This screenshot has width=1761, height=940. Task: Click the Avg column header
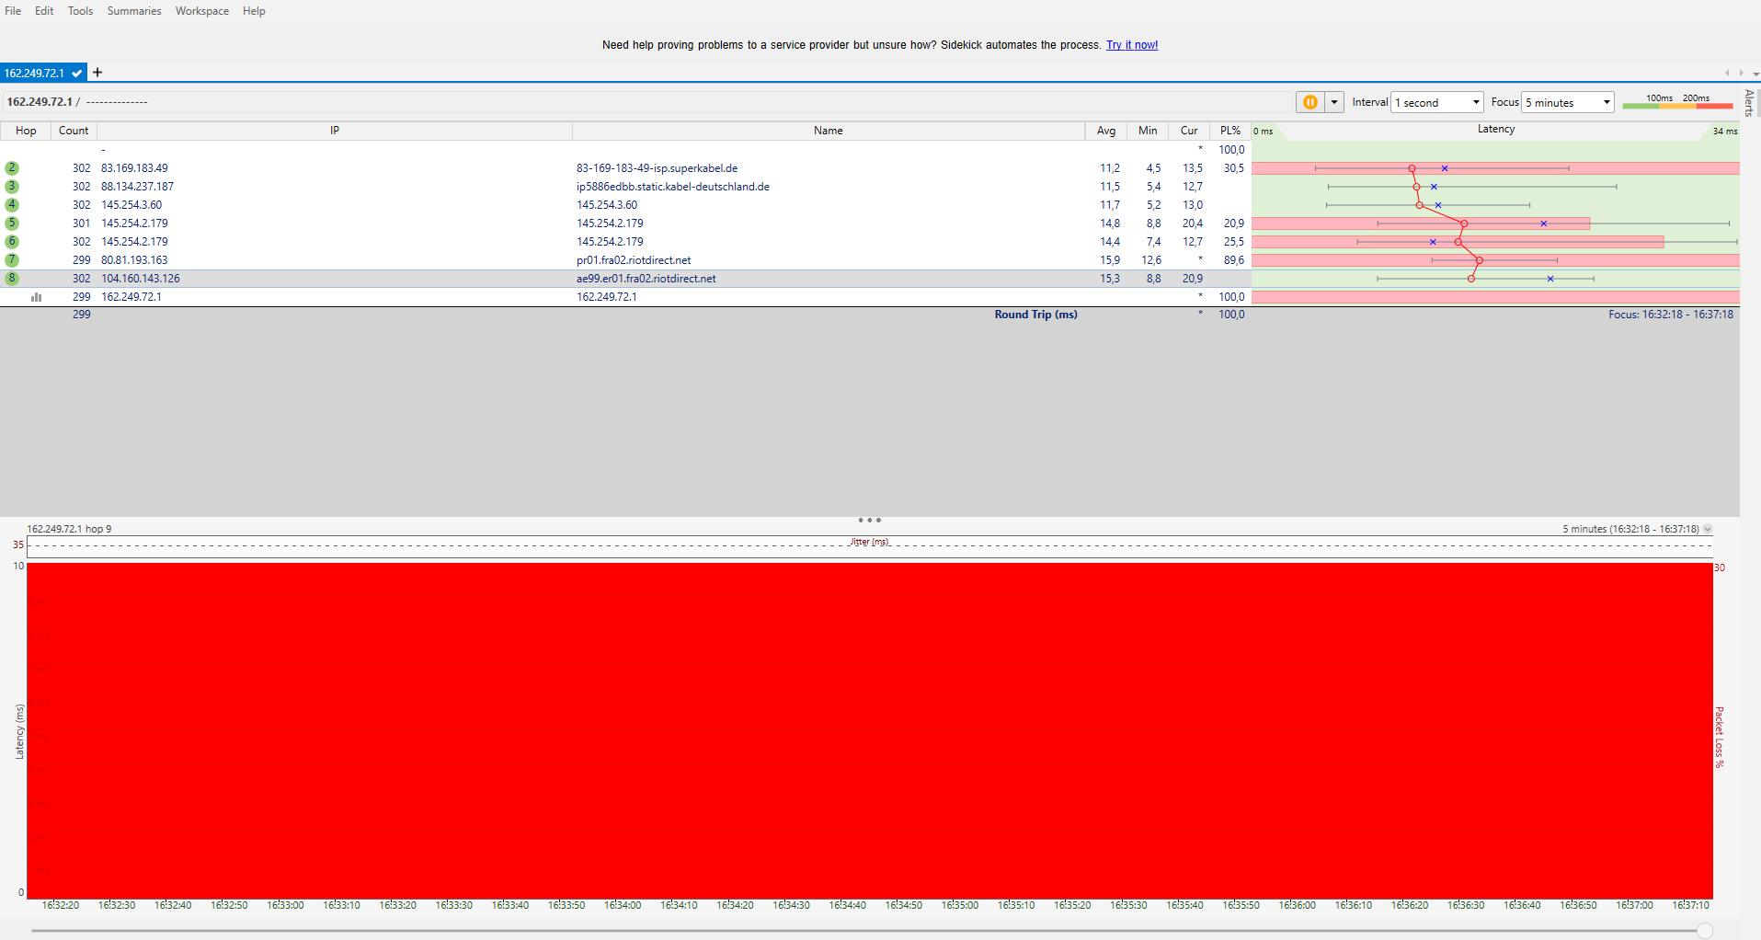point(1106,131)
